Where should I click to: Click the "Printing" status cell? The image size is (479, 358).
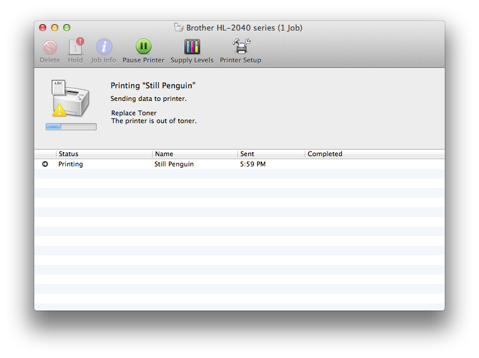pyautogui.click(x=70, y=164)
